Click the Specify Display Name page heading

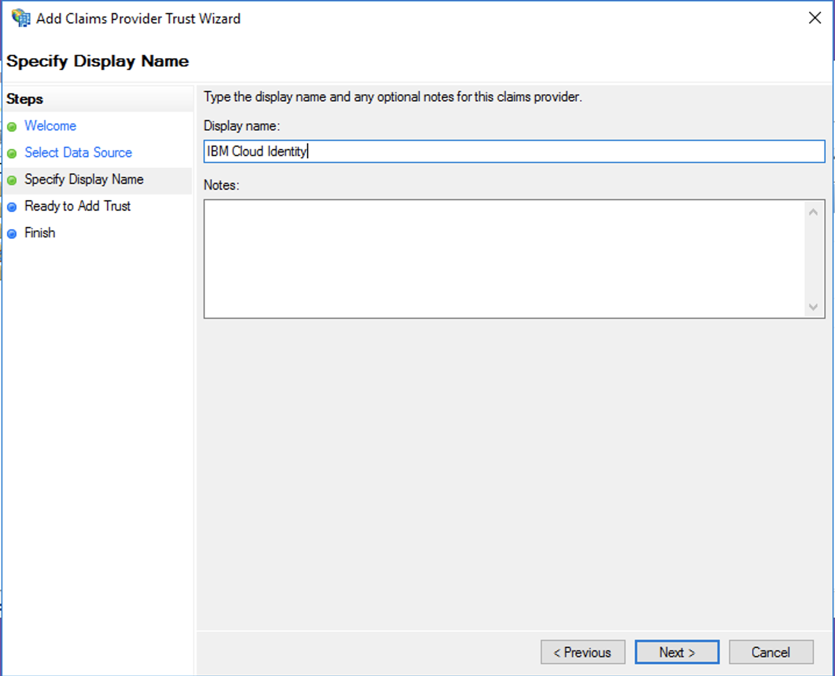98,61
